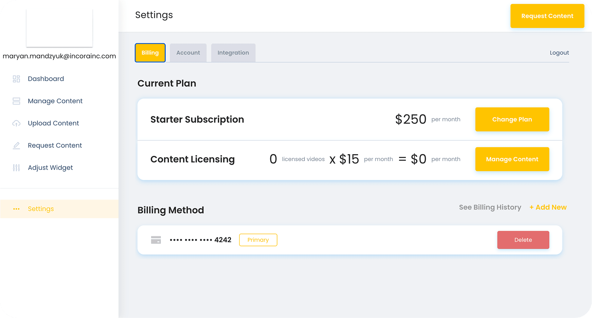
Task: Open Upload Content from the sidebar
Action: click(x=53, y=123)
